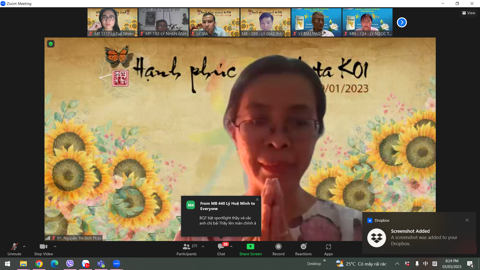Dismiss the Dropbox screenshot notification
Viewport: 480px width, 270px height.
pos(467,220)
